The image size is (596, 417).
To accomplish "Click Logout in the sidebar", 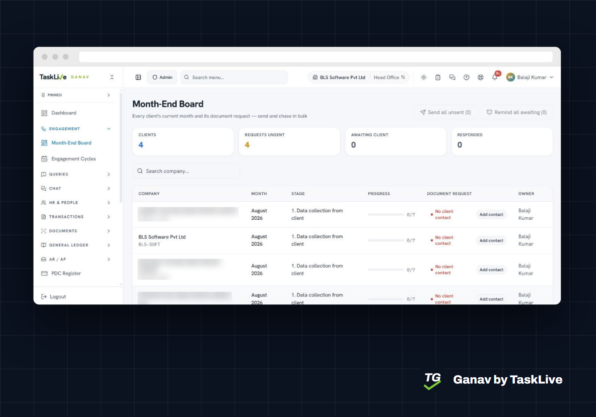I will (x=54, y=297).
